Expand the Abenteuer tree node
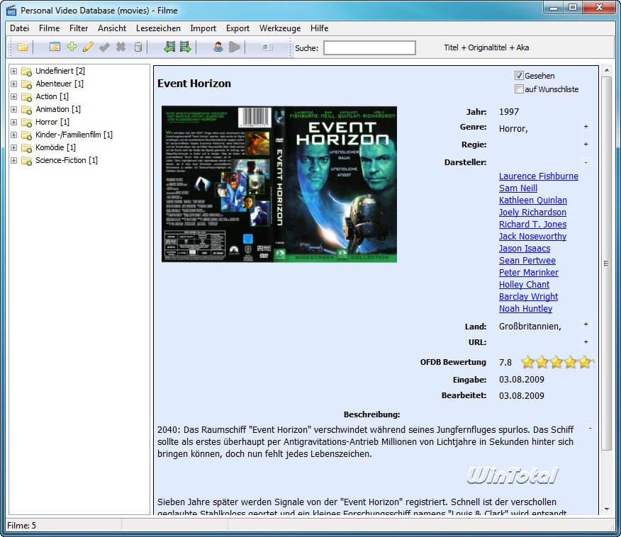Viewport: 621px width, 537px height. tap(14, 84)
